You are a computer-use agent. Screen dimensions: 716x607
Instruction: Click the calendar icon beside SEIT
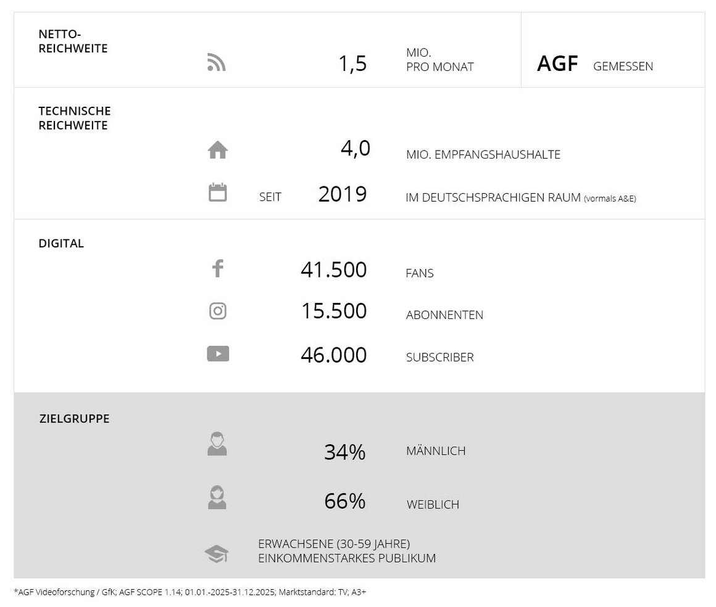click(x=217, y=192)
